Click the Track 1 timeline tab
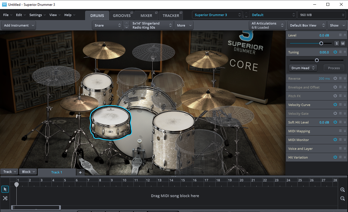The height and width of the screenshot is (212, 348). click(x=56, y=172)
